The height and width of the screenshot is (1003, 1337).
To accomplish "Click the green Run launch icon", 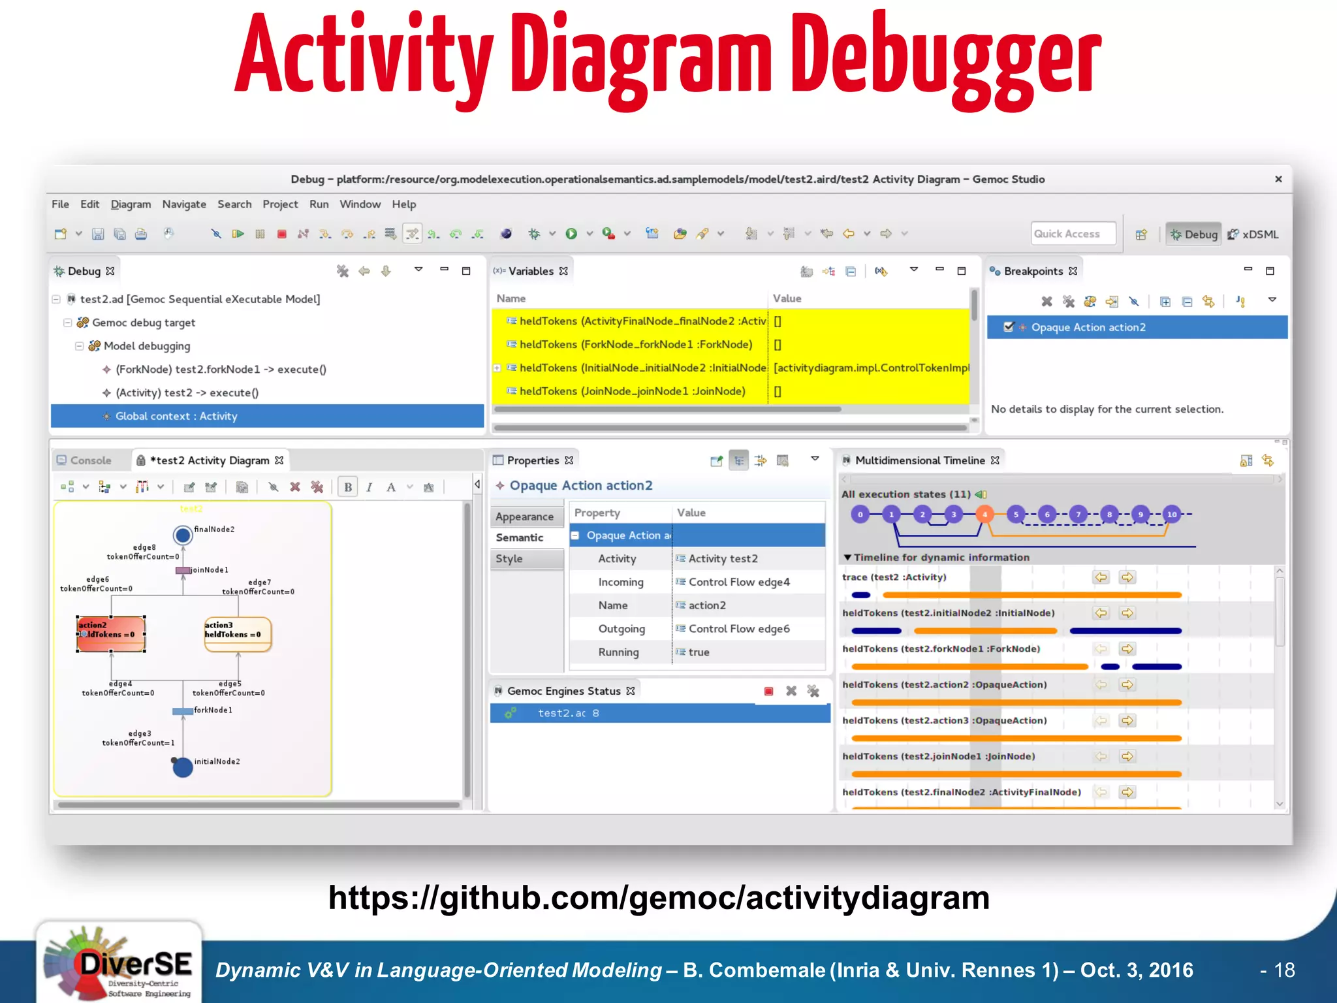I will point(571,234).
